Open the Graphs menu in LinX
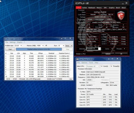The width and height of the screenshot is (134, 113). coord(20,42)
